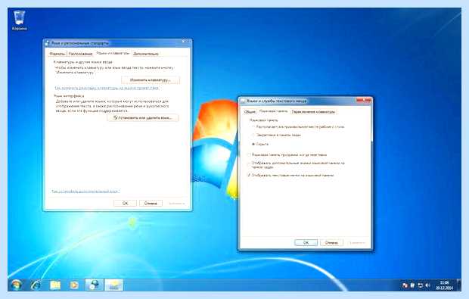Select the Языковая панель tab
This screenshot has height=299, width=469.
[273, 111]
